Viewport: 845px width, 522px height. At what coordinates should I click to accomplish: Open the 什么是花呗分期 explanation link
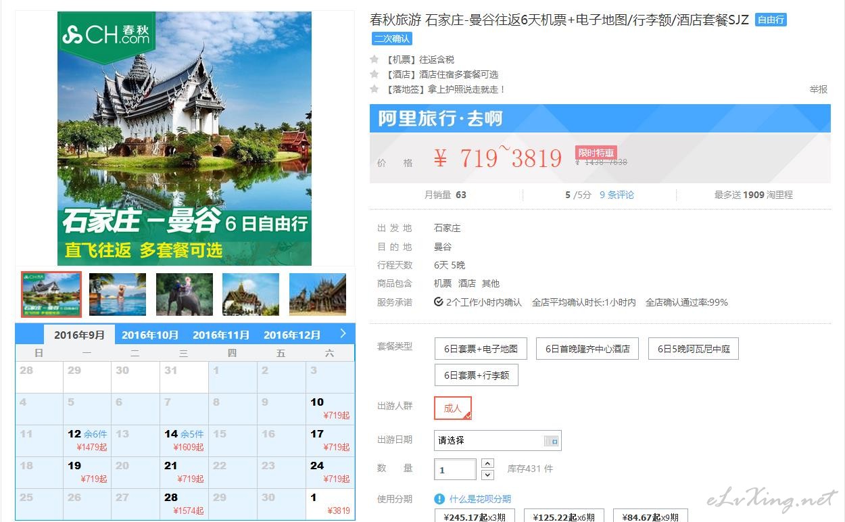480,499
